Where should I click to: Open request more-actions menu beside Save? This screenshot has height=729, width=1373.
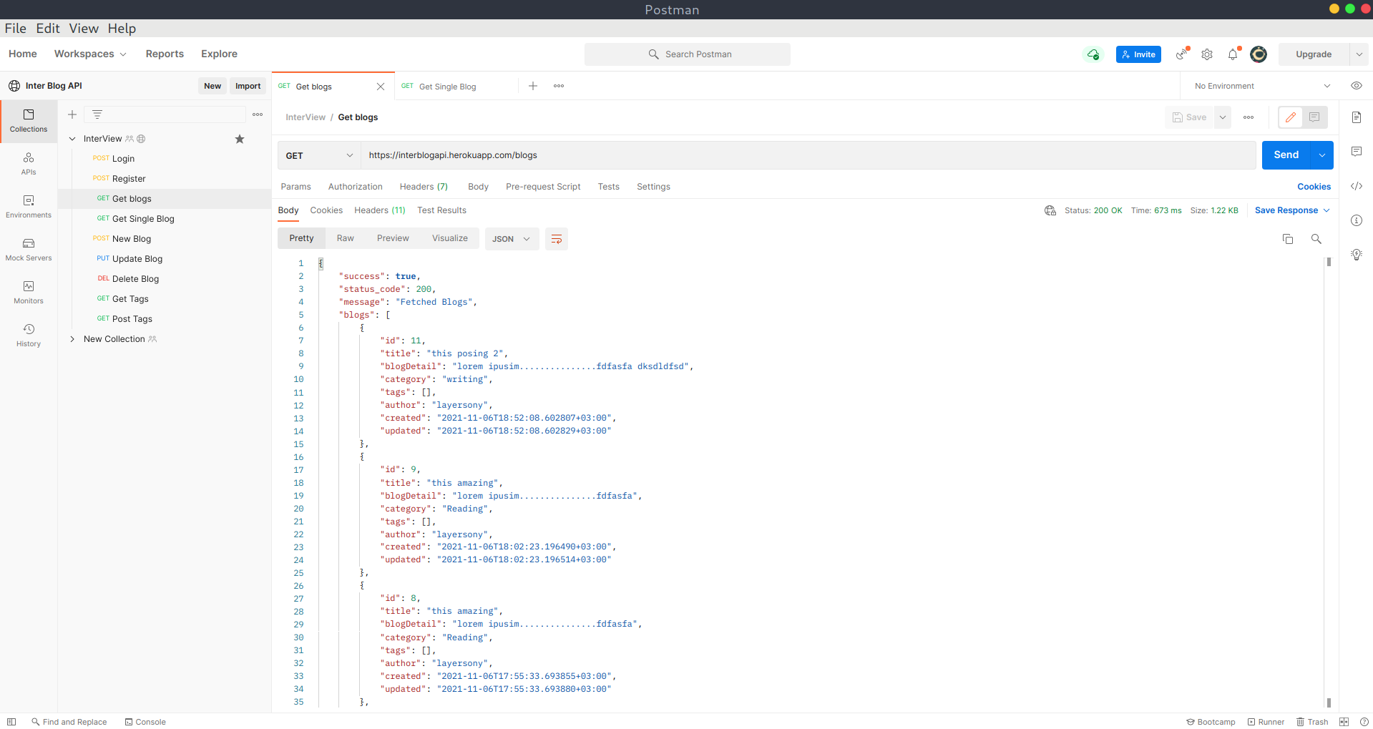click(x=1249, y=117)
